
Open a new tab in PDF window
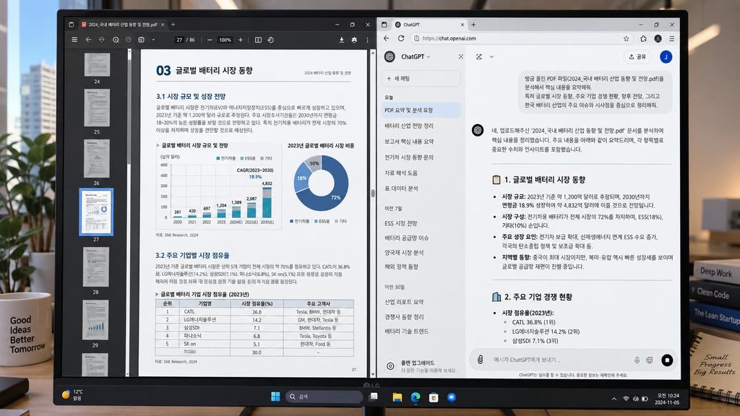pos(173,25)
